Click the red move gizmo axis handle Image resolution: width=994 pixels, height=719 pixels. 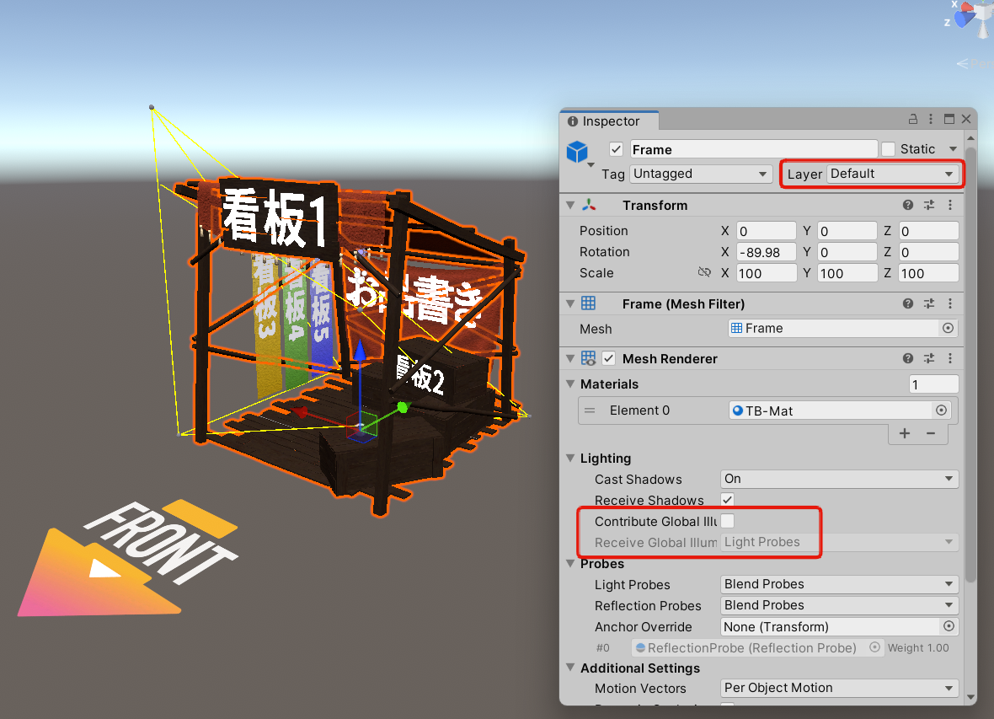pos(300,412)
